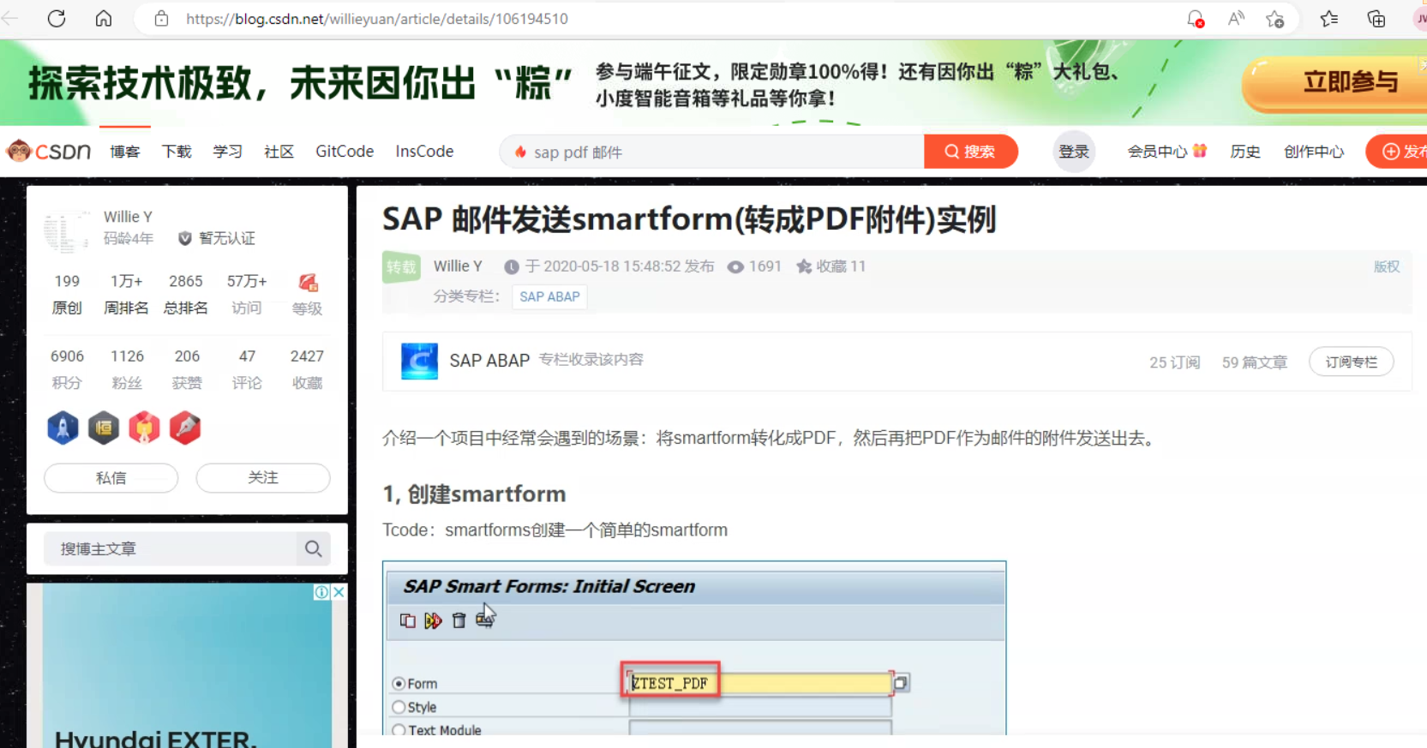1427x748 pixels.
Task: Click the print icon in Smart Forms toolbar
Action: tap(485, 619)
